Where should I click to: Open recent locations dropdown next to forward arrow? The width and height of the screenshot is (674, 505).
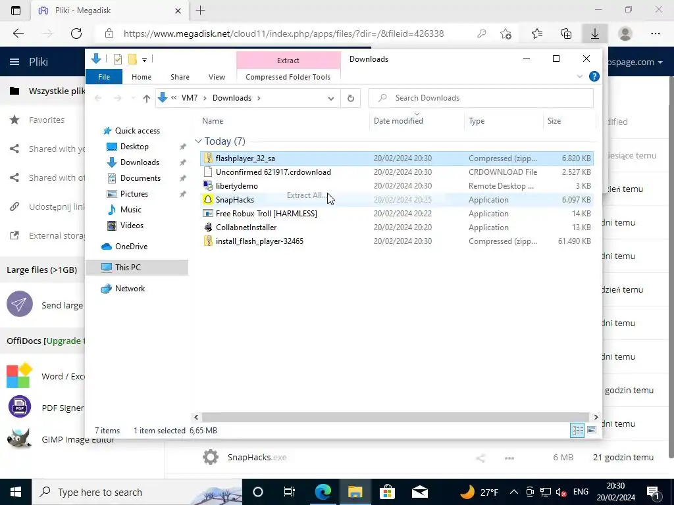click(x=133, y=99)
